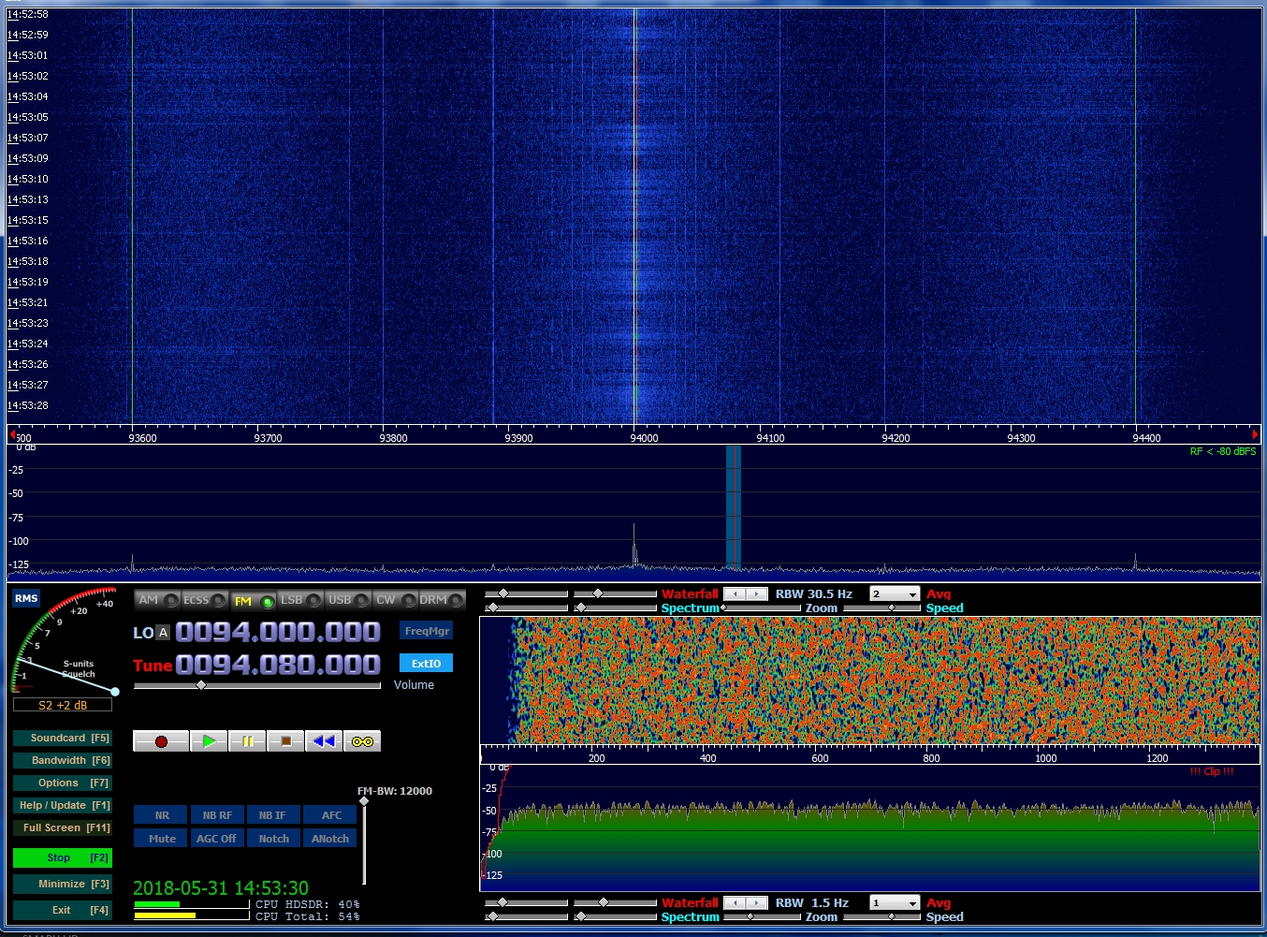Image resolution: width=1267 pixels, height=937 pixels.
Task: Click the LO label
Action: 143,633
